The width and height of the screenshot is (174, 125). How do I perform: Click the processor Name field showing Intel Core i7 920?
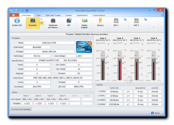point(49,43)
